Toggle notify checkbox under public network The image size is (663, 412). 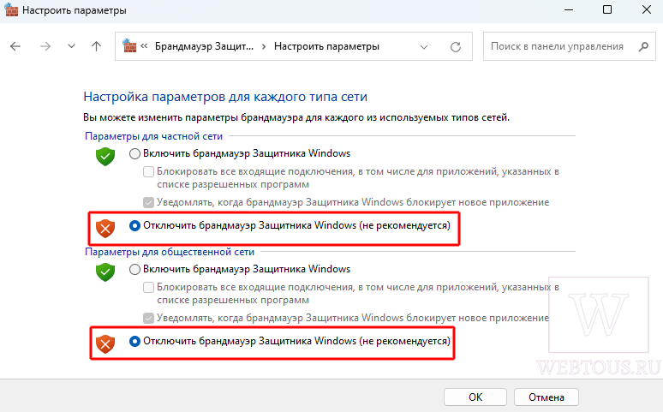point(148,318)
